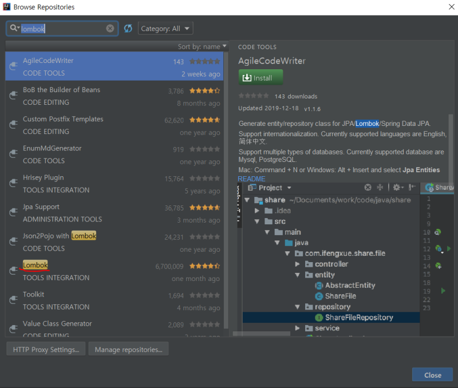This screenshot has height=388, width=458.
Task: Click the Updated 2019-12-18 text
Action: tap(268, 108)
